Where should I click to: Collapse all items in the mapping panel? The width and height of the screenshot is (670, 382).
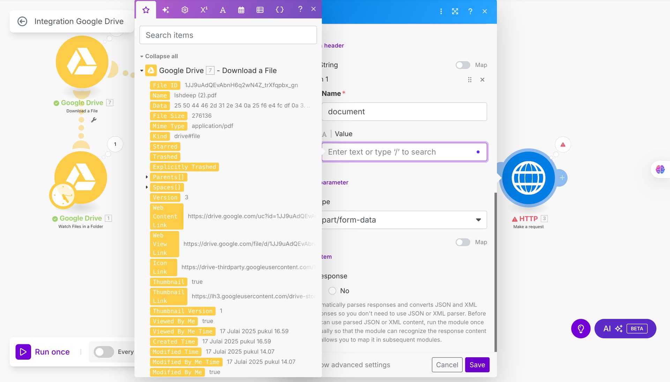[x=159, y=56]
